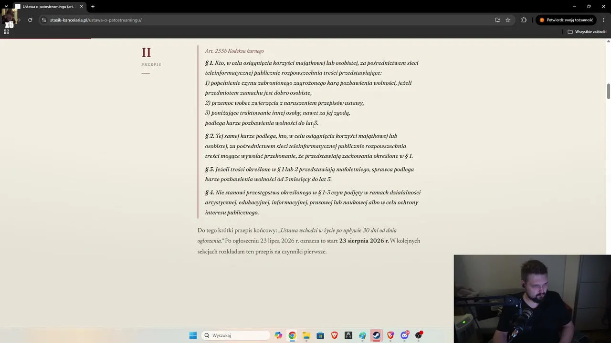The height and width of the screenshot is (343, 611).
Task: Open the Chrome extensions puzzle icon
Action: point(524,20)
